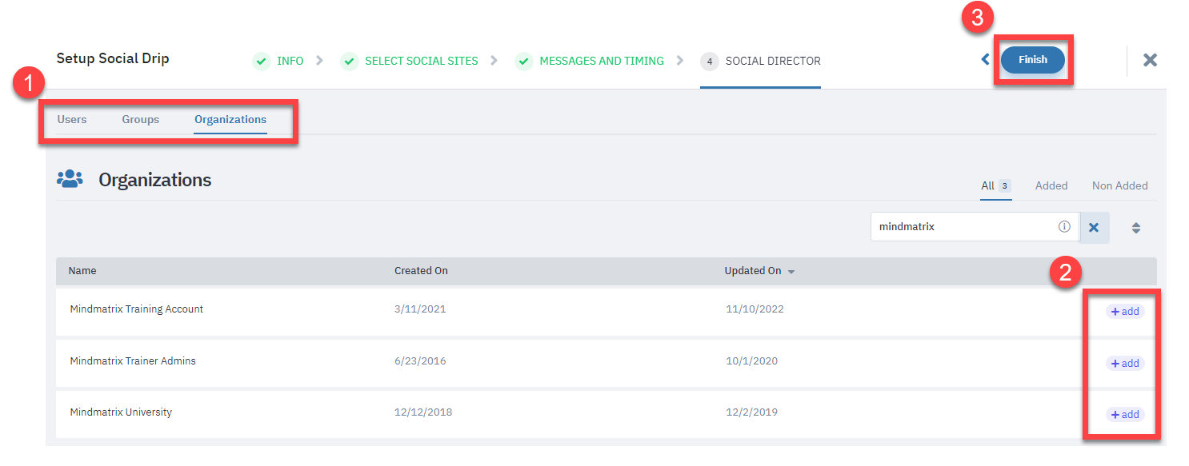Sort by Updated On column arrow
1189x466 pixels.
tap(791, 272)
